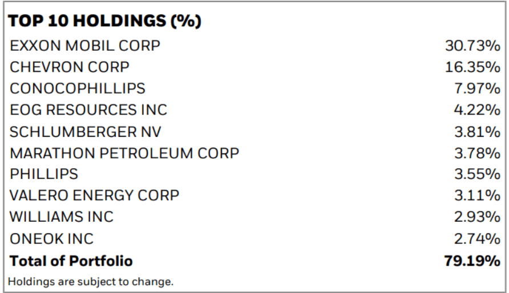This screenshot has height=293, width=509.
Task: Click the TOP 10 HOLDINGS (%) heading
Action: 104,23
